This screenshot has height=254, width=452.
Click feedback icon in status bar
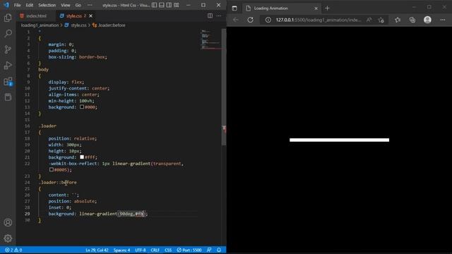pyautogui.click(x=209, y=250)
